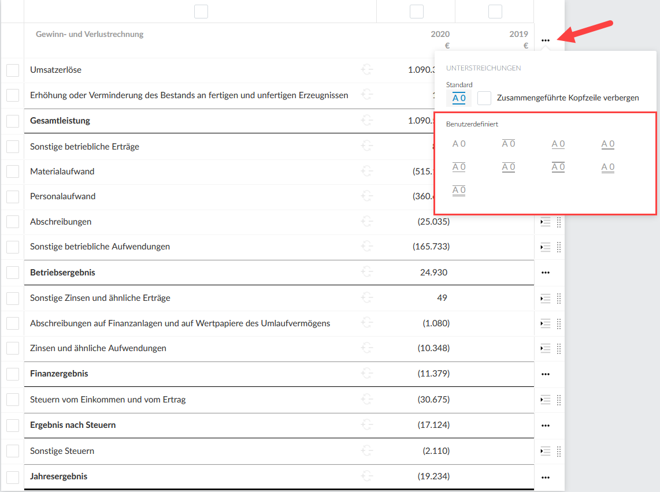Check the Gesamtleistung row checkbox
The width and height of the screenshot is (660, 492).
[x=13, y=121]
